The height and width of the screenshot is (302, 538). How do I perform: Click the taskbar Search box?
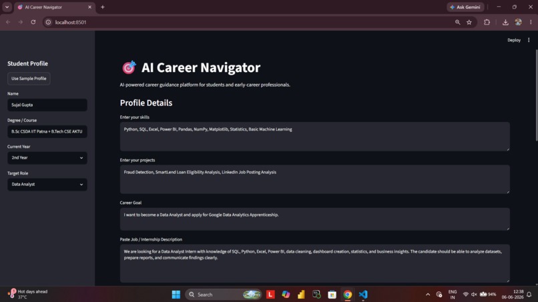224,295
